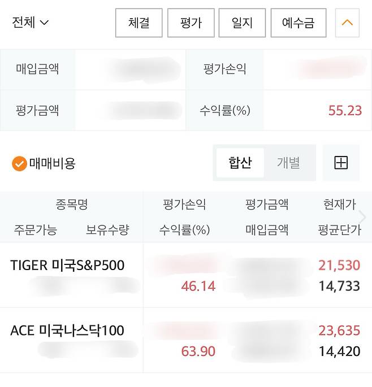Click the 예수금 button
Image resolution: width=372 pixels, height=387 pixels.
click(298, 23)
